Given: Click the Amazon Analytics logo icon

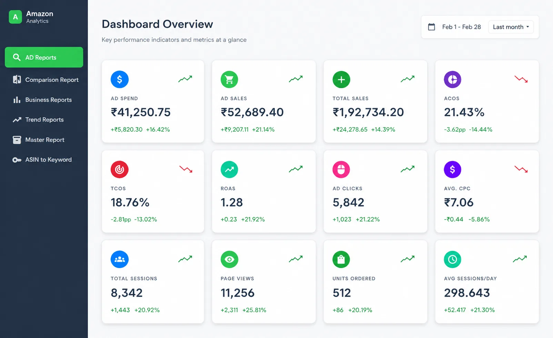Looking at the screenshot, I should (15, 17).
